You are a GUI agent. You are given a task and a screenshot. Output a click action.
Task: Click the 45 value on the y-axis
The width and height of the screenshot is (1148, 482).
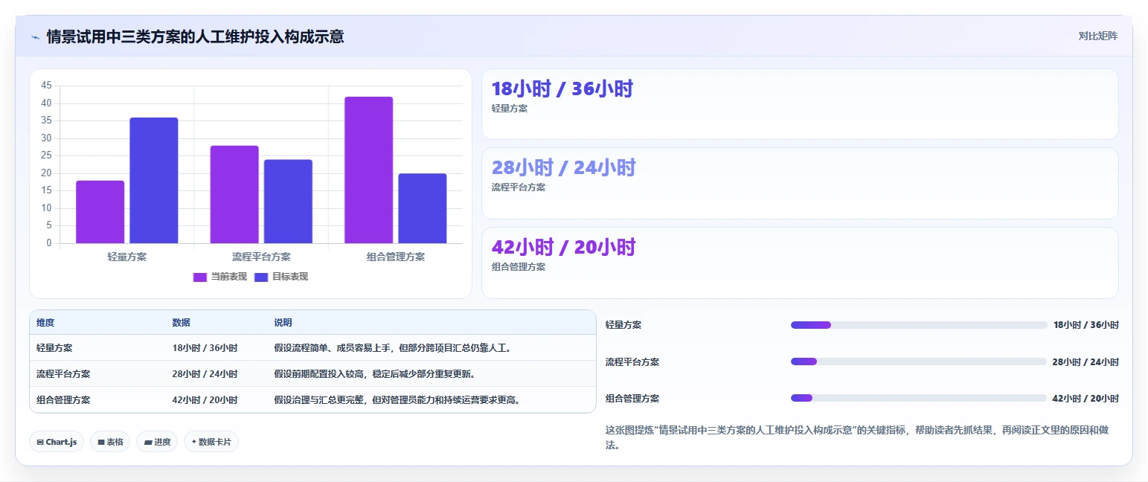coord(46,86)
